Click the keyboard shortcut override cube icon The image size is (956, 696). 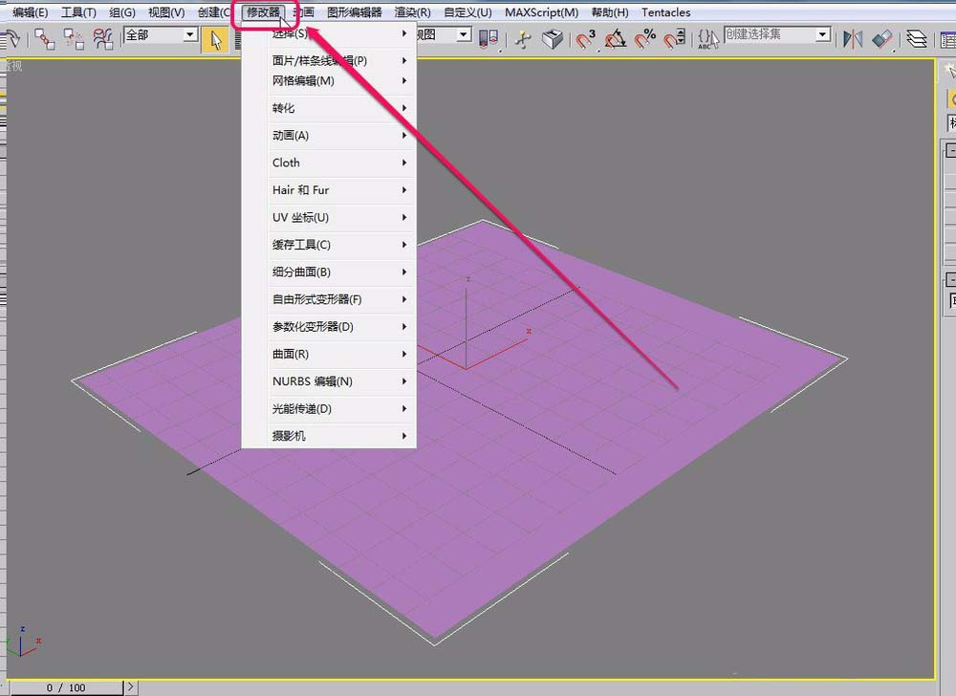click(552, 38)
